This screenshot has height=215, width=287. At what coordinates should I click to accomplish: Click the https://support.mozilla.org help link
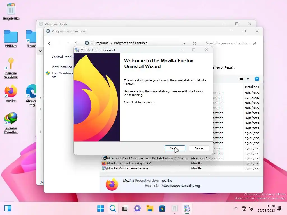pos(181,186)
